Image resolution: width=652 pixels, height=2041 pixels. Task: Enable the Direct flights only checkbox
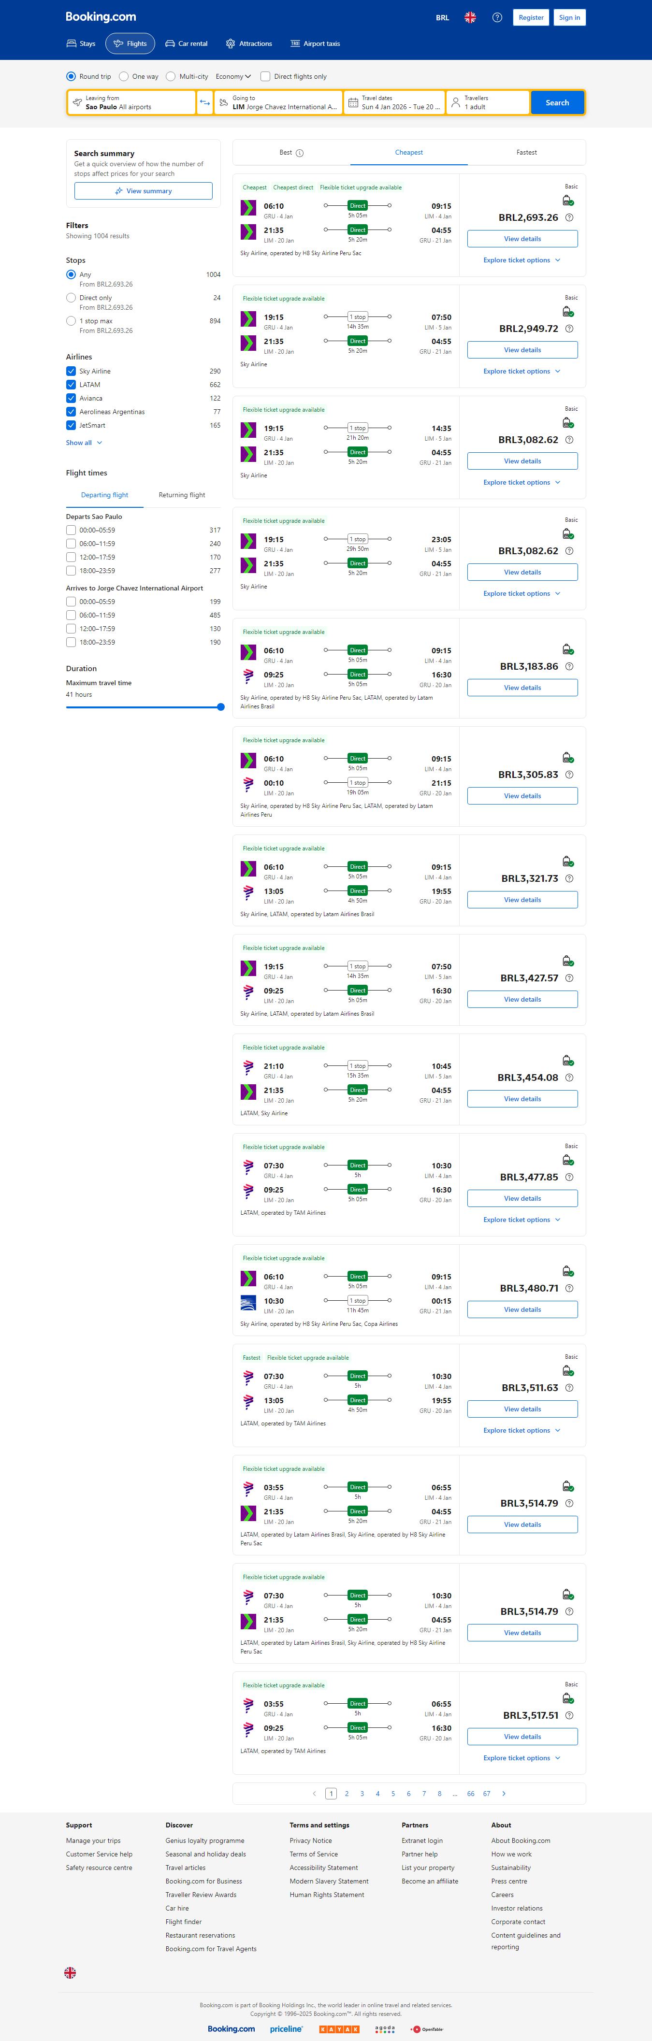[265, 77]
